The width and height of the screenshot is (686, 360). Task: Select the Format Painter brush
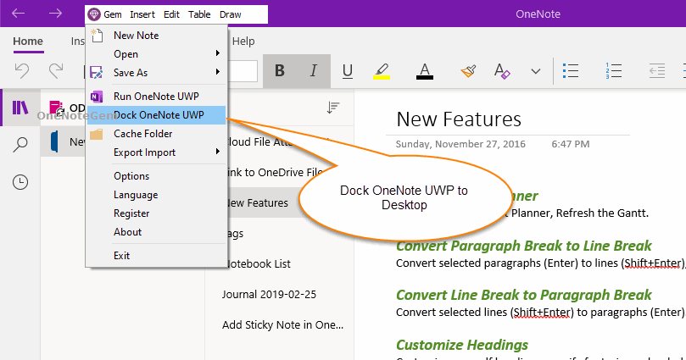coord(468,71)
